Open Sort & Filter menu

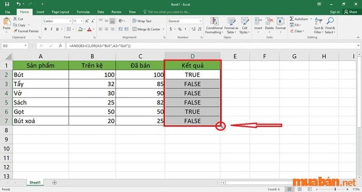[319, 26]
